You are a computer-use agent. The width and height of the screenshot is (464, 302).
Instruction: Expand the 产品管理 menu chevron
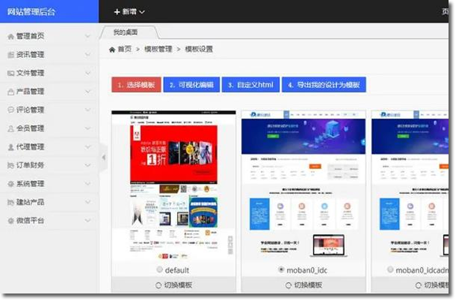[87, 92]
